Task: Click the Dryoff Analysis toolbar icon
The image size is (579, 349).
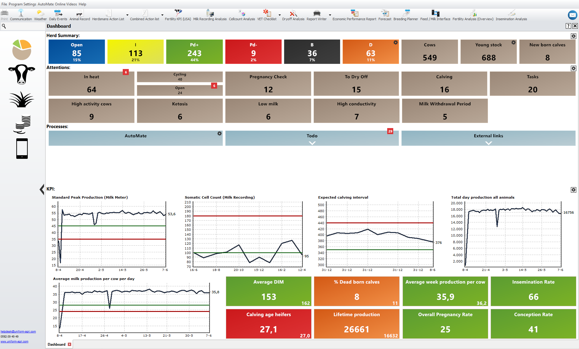Action: tap(293, 14)
